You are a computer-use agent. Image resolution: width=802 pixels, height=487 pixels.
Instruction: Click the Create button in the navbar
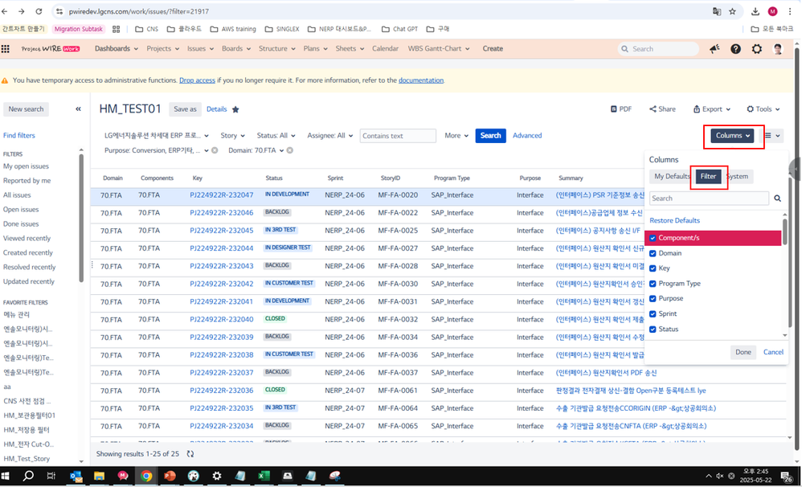click(493, 48)
